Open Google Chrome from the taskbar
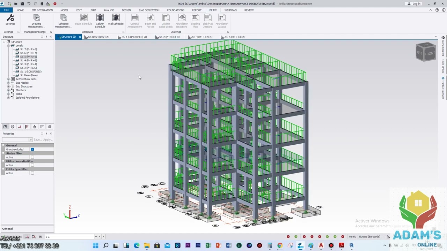 coord(280,246)
